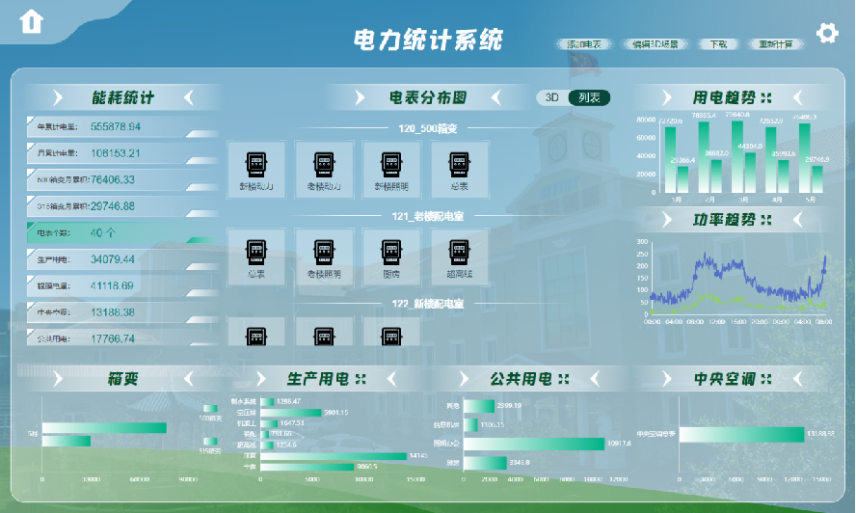Click the 29746.9 bar in 用电趋势 chart
Viewport: 856px width, 513px height.
click(817, 179)
